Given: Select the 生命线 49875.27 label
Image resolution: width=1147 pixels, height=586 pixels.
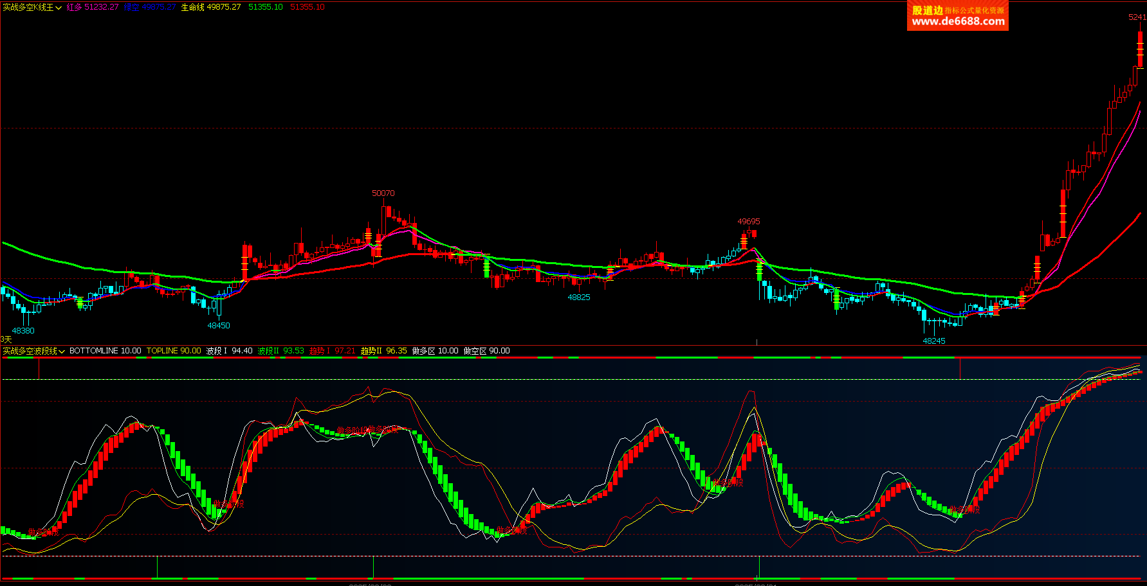Looking at the screenshot, I should click(x=210, y=7).
